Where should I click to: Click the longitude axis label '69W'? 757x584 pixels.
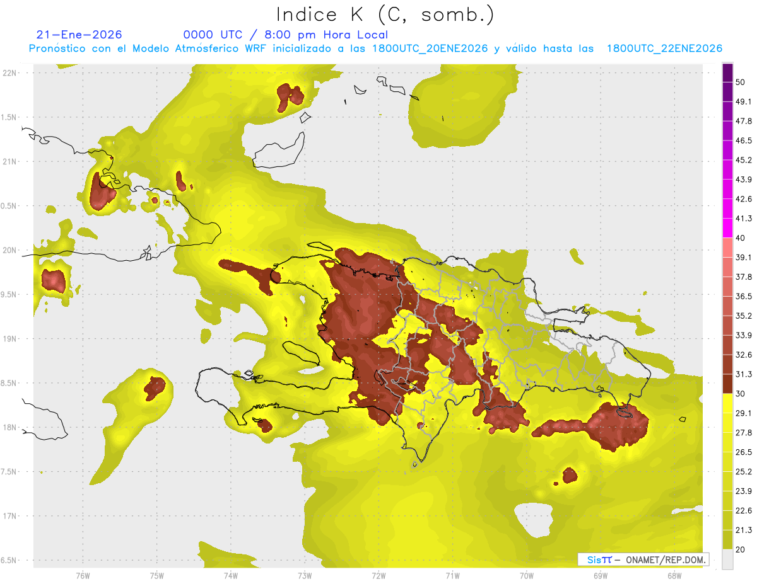[x=600, y=575]
